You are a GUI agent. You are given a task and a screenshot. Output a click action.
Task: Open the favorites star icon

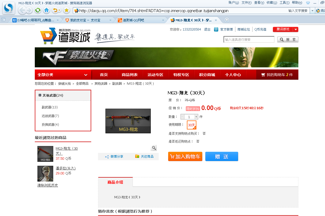[66, 10]
